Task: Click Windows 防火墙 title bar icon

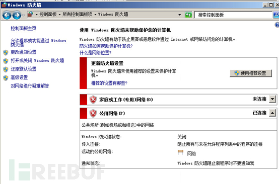Action: [x=4, y=5]
